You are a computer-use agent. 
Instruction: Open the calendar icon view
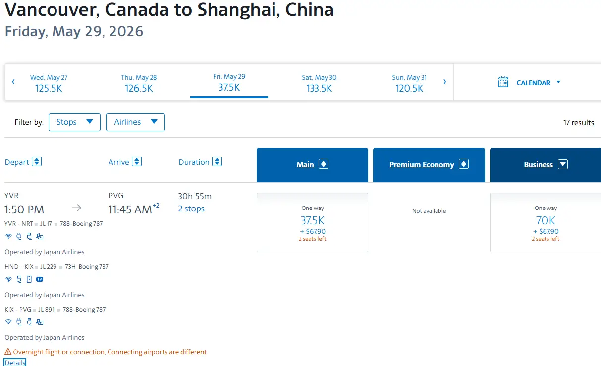click(x=503, y=82)
